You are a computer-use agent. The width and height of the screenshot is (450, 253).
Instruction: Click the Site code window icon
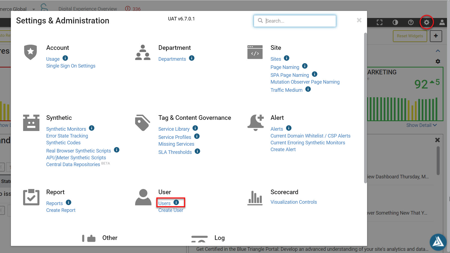(x=255, y=52)
